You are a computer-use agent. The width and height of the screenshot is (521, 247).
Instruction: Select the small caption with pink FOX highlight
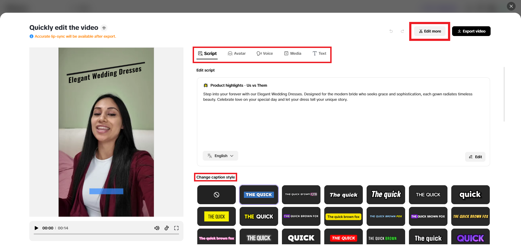[x=301, y=195]
